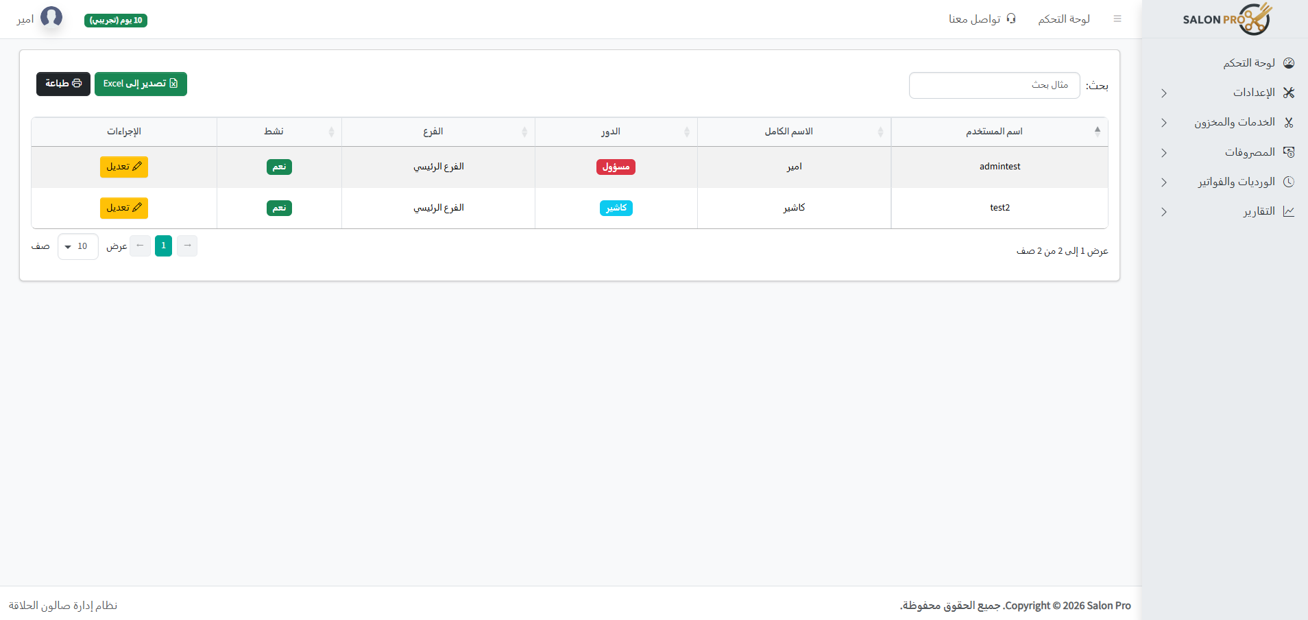Select the chart icon beside التقارير
The height and width of the screenshot is (620, 1308).
(x=1289, y=211)
